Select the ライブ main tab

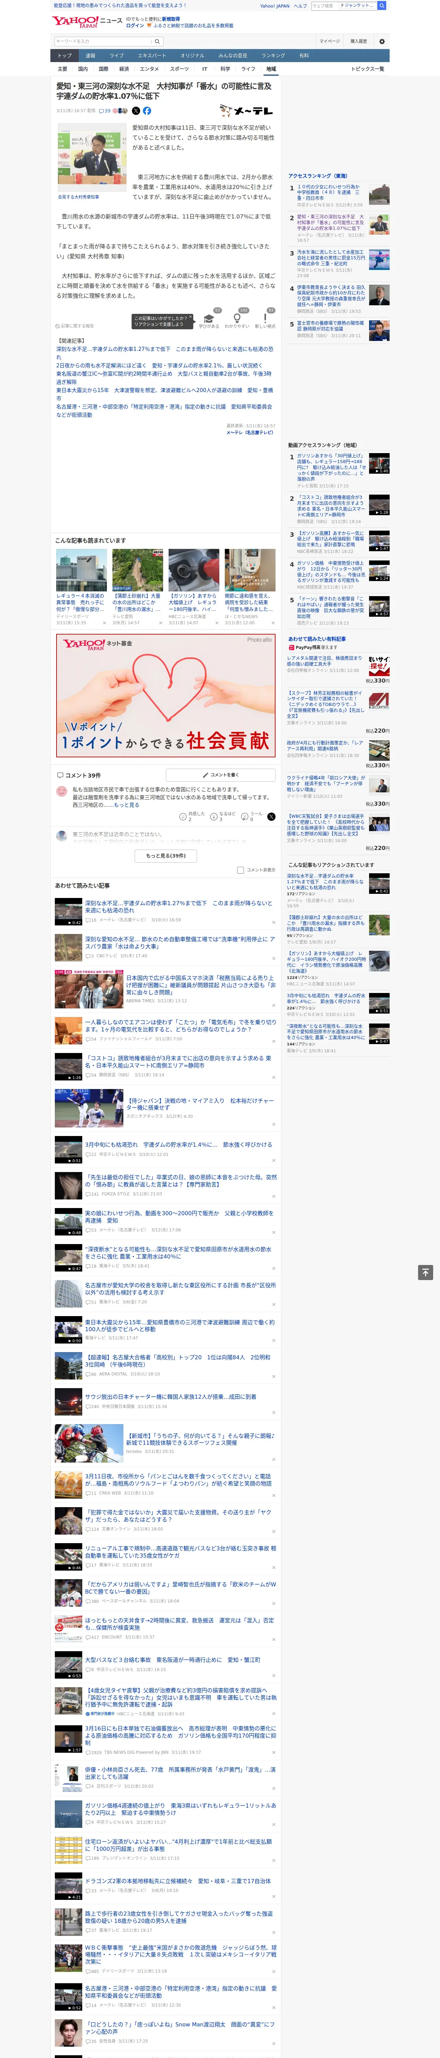(x=117, y=56)
